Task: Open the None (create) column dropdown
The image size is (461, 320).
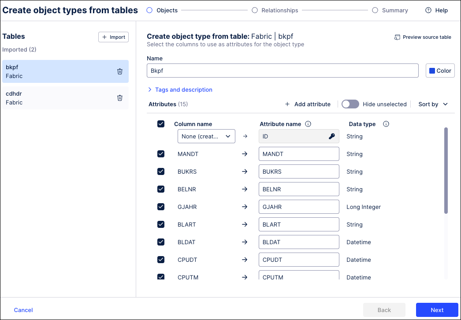Action: pos(206,136)
